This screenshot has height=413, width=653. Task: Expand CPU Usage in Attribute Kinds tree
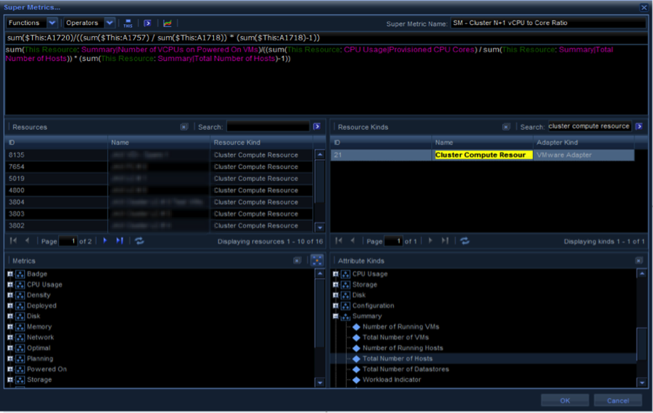[x=336, y=274]
